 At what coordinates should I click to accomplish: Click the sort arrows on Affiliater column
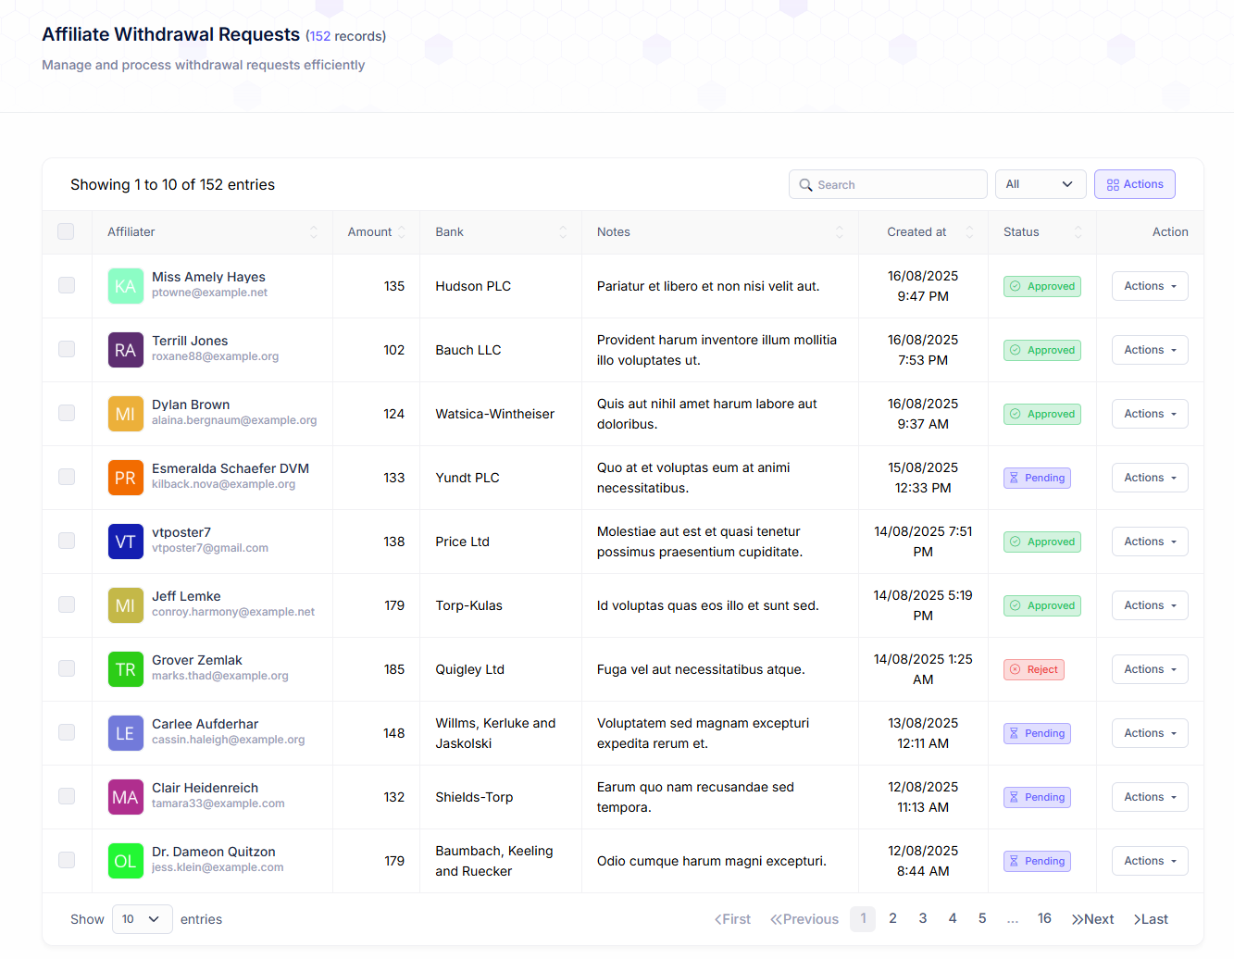click(x=313, y=232)
